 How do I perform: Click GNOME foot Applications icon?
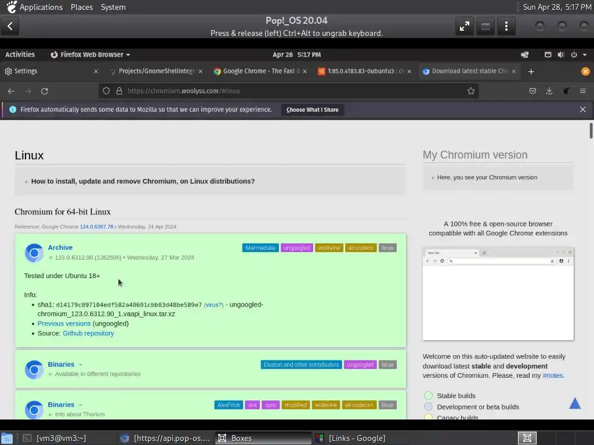click(x=12, y=7)
